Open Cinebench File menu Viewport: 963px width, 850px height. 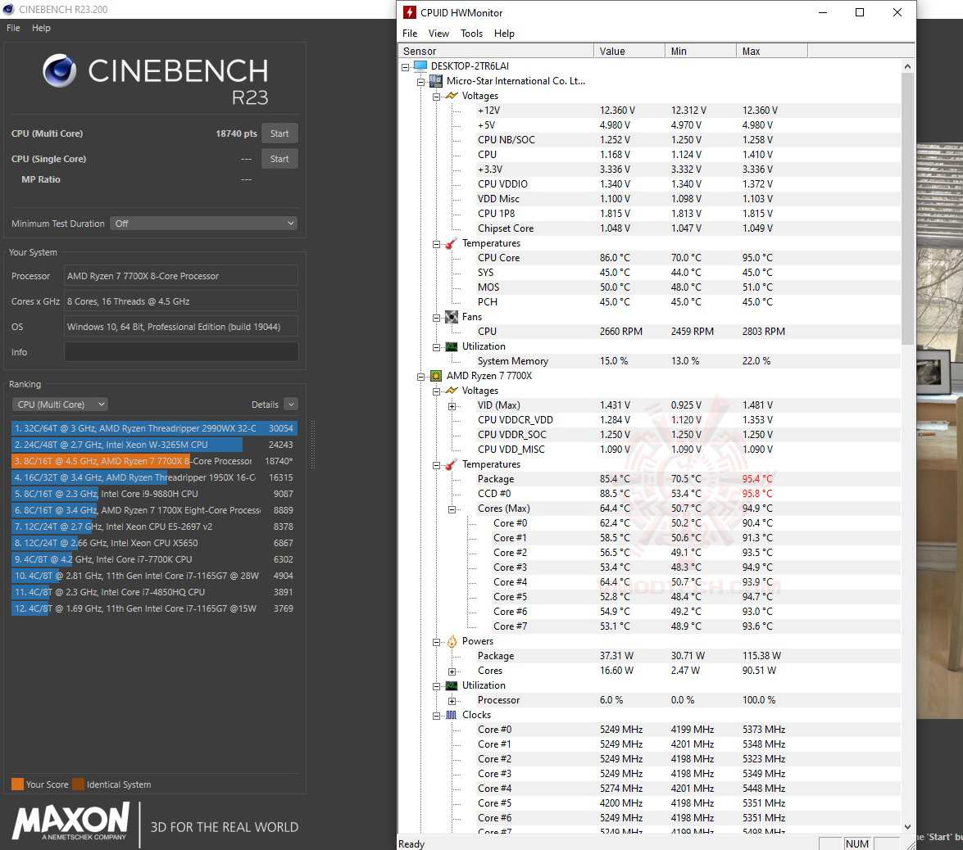13,28
